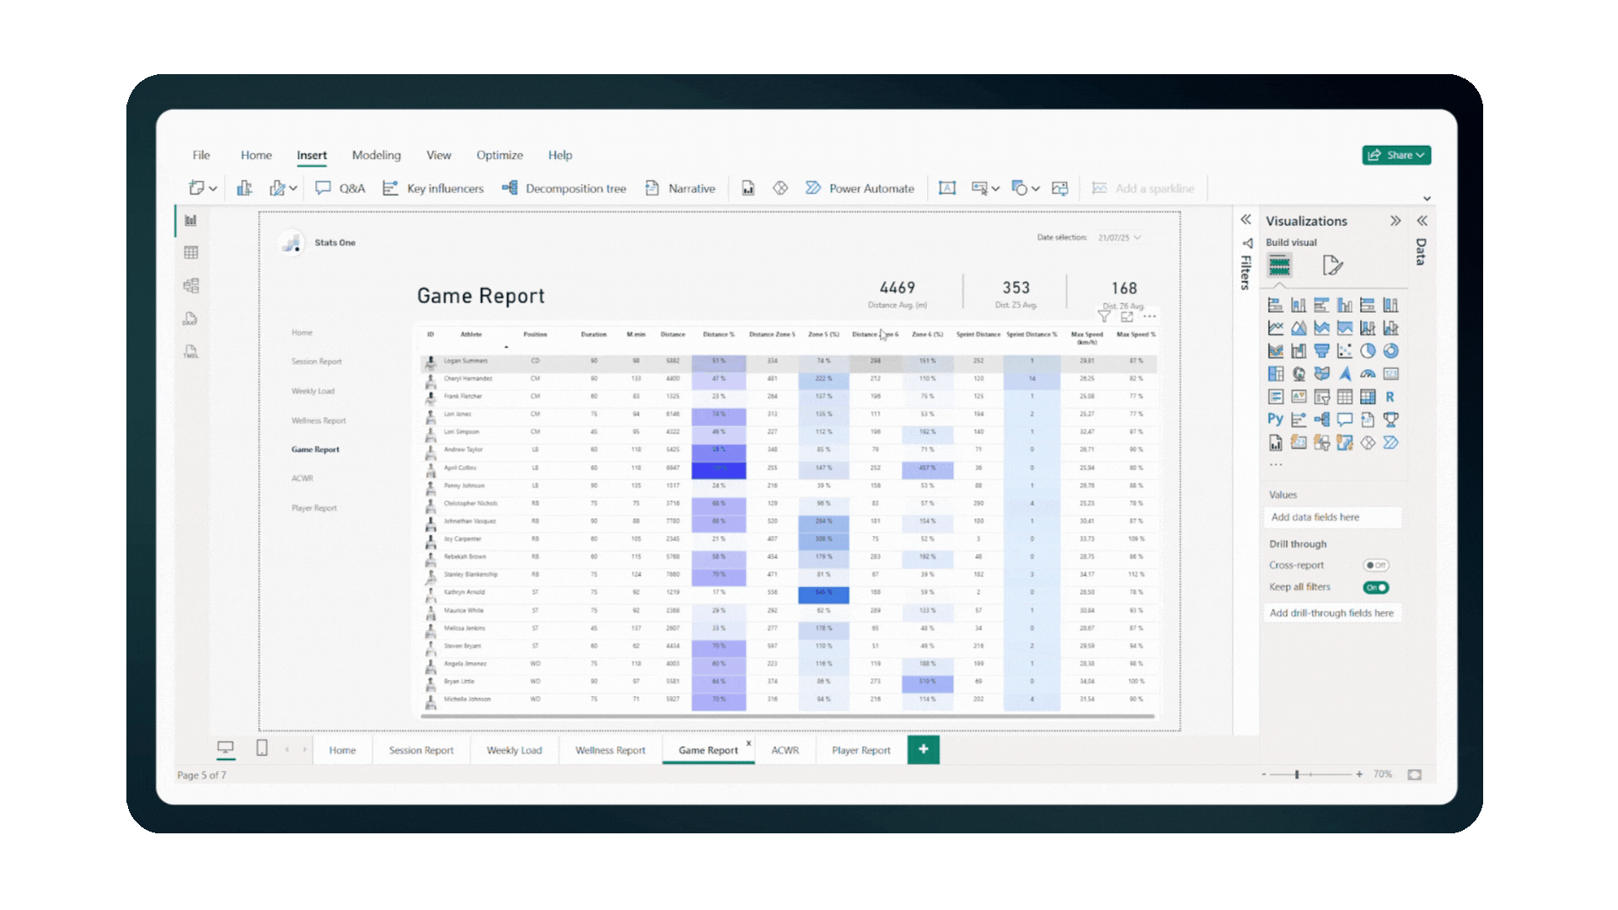Select the Python visual icon
Image resolution: width=1618 pixels, height=910 pixels.
coord(1275,420)
